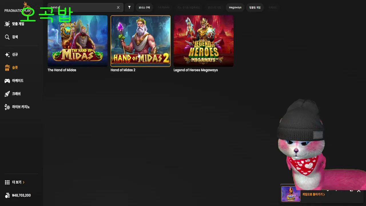Click the 검색 magnifier icon

point(7,37)
